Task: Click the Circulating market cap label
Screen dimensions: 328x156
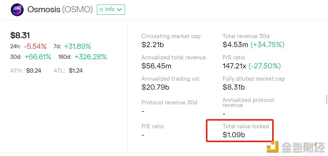Action: [171, 36]
